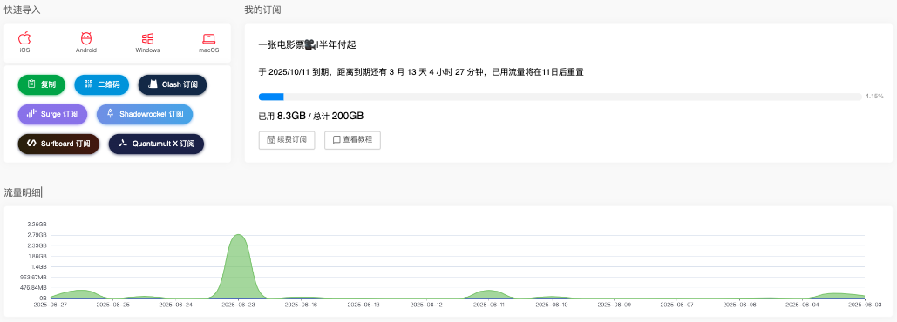The width and height of the screenshot is (897, 322).
Task: Click the QR code icon in 二维码 button
Action: click(x=88, y=84)
